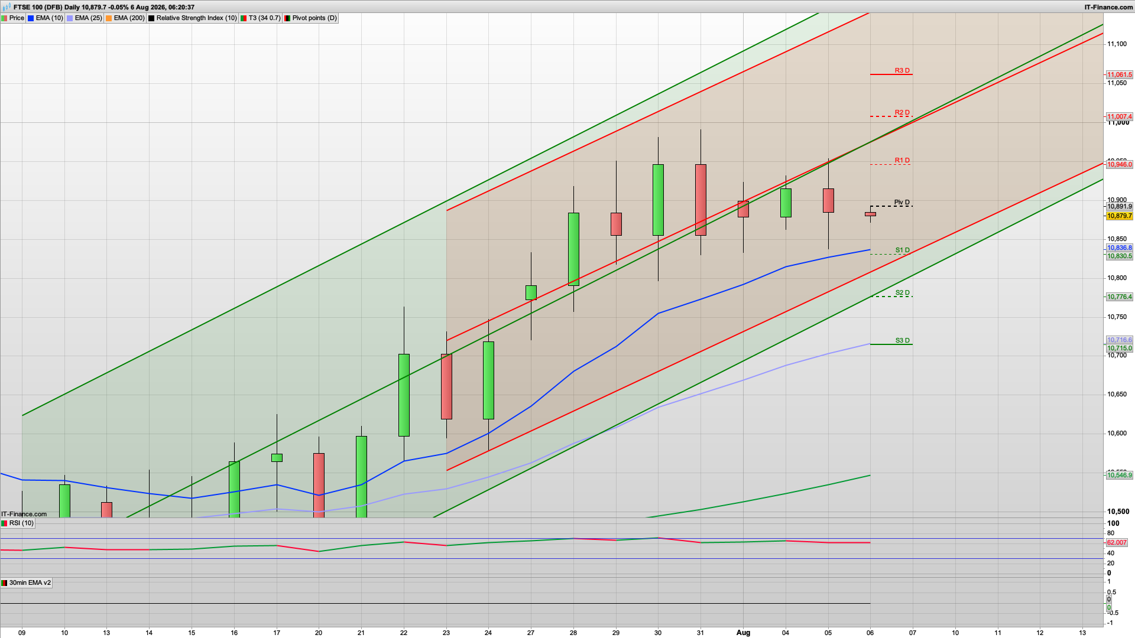
Task: Click the 10,776.4 S2 price tag
Action: click(x=1119, y=297)
